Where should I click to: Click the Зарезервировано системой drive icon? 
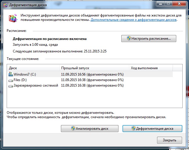[11, 86]
